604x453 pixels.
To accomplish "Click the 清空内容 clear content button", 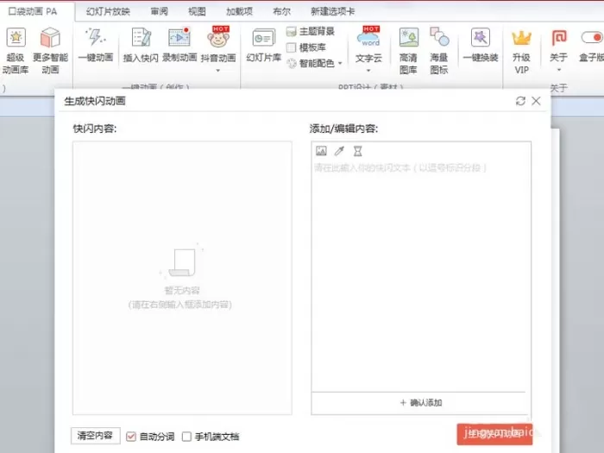I will click(95, 436).
